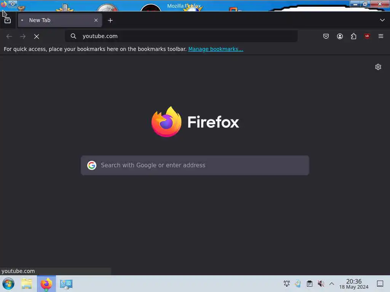Close the New Tab tab

(96, 21)
